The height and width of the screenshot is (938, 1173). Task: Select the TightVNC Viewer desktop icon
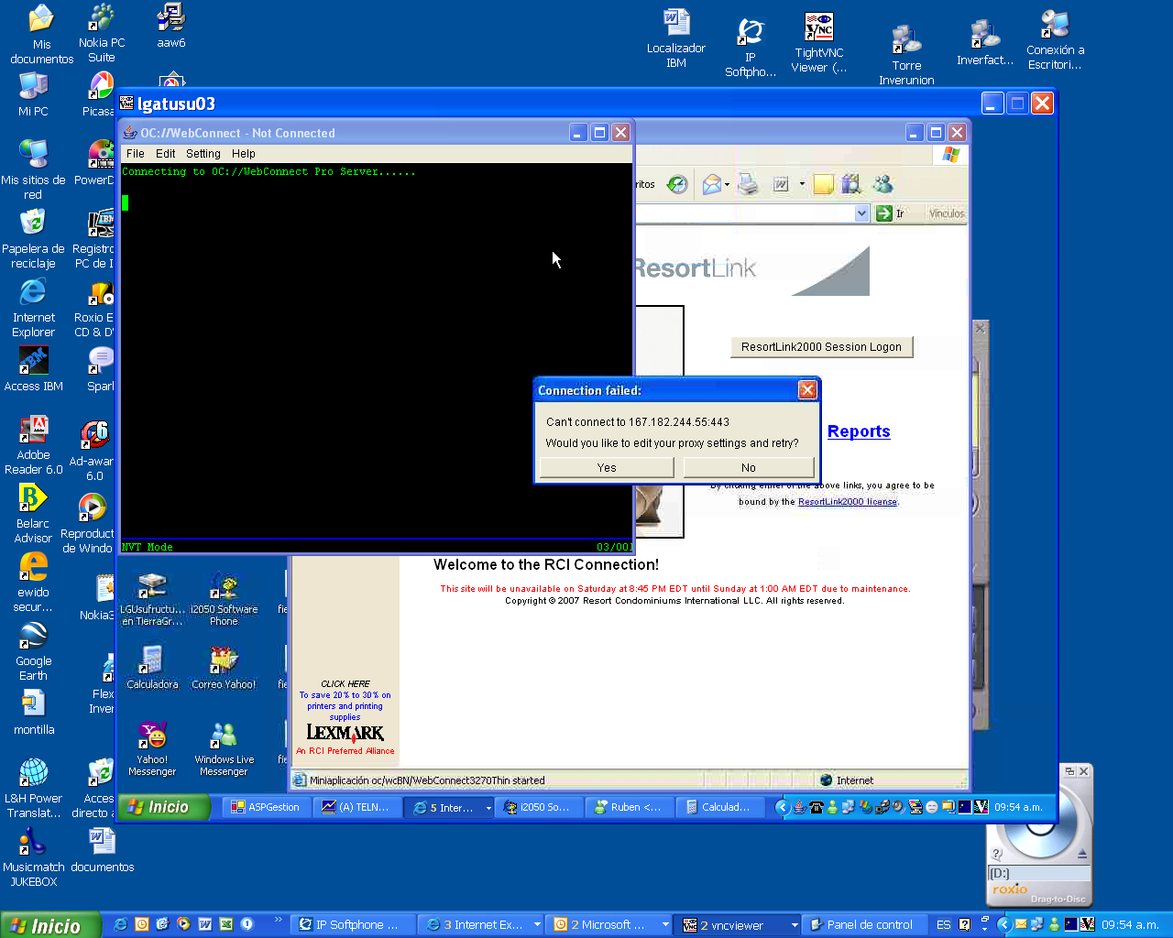coord(819,43)
